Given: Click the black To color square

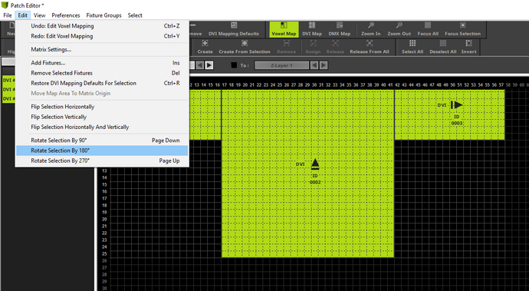Looking at the screenshot, I should pyautogui.click(x=234, y=65).
